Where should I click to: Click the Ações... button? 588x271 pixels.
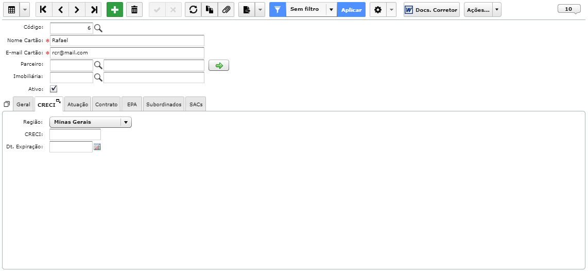(x=478, y=10)
